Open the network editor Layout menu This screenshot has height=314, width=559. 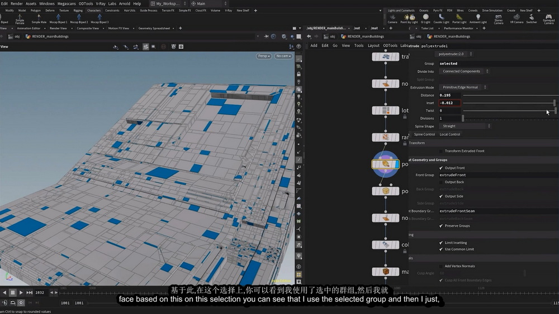[373, 46]
